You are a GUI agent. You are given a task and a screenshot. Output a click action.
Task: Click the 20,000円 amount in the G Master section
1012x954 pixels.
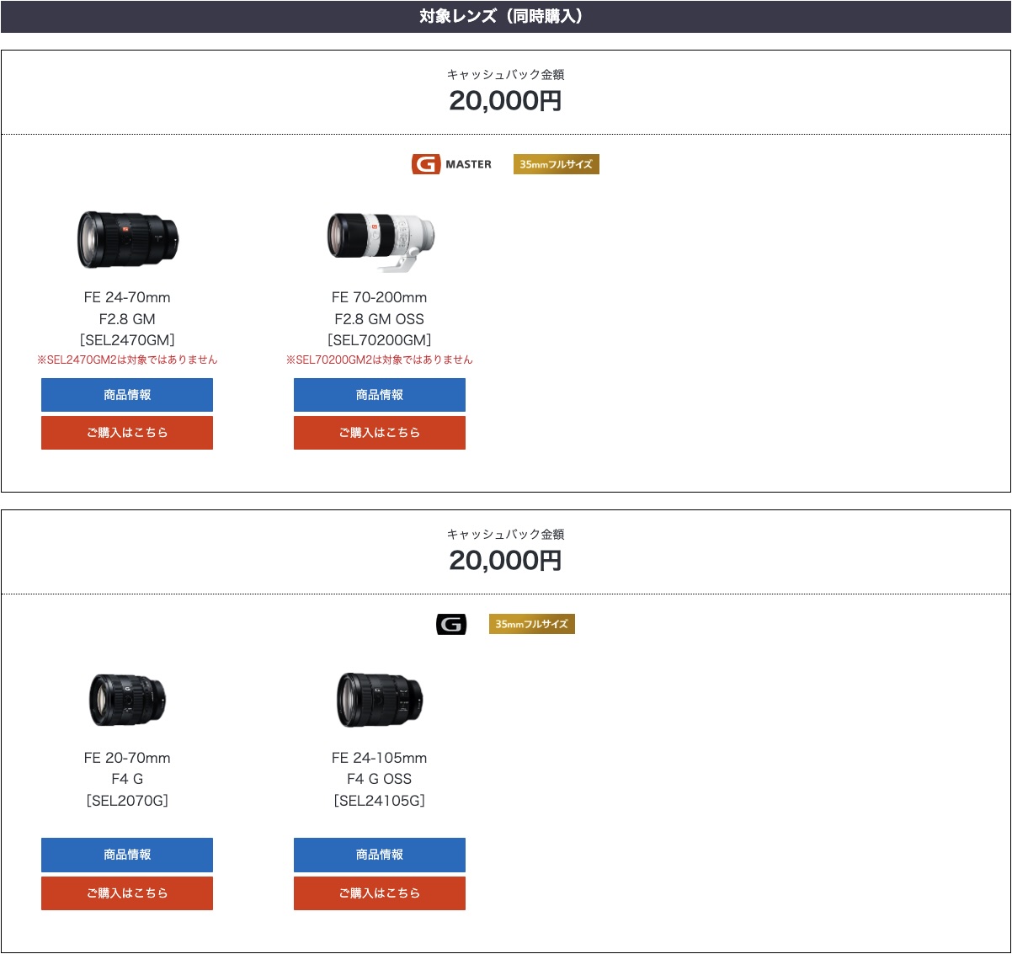click(x=505, y=101)
